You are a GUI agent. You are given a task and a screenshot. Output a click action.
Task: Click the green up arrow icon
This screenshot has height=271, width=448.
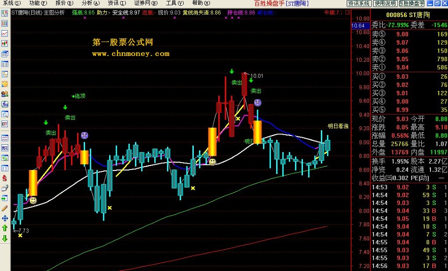(x=4, y=228)
